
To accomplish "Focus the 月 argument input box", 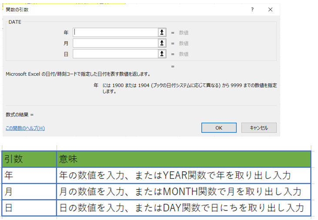I will pyautogui.click(x=115, y=43).
